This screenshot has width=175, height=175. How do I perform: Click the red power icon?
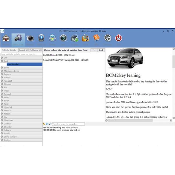(119, 38)
